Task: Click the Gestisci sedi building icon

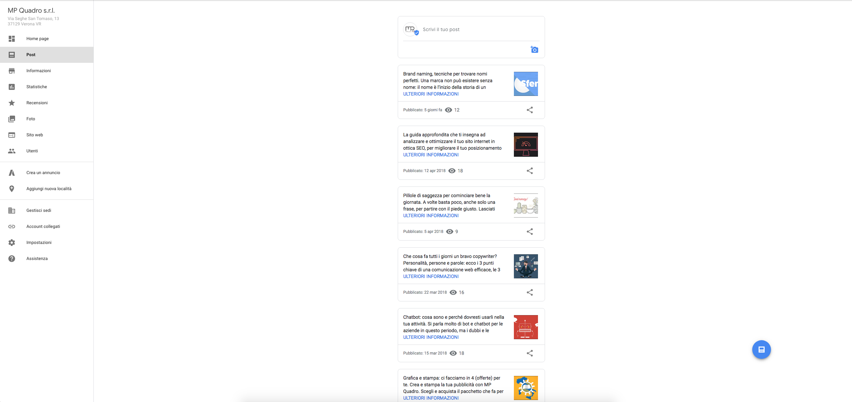Action: (12, 211)
